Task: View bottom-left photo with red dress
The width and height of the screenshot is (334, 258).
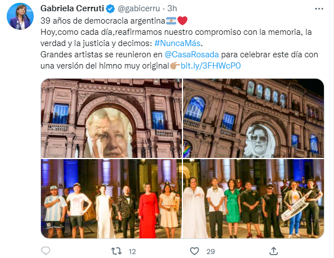Action: [111, 199]
